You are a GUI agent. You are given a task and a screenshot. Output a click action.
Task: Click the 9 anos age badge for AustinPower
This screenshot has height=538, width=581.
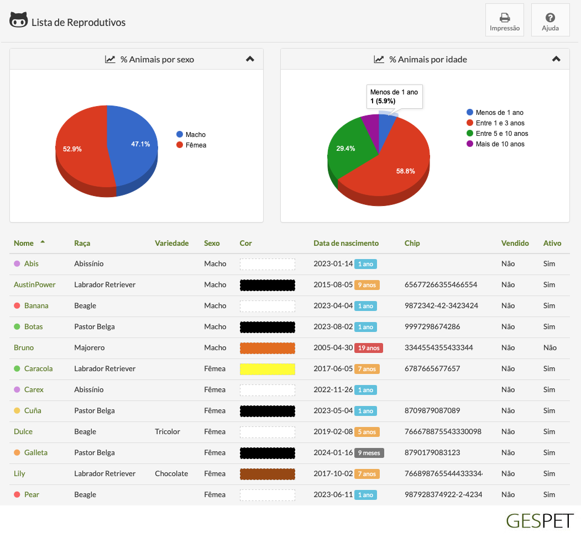click(x=367, y=285)
